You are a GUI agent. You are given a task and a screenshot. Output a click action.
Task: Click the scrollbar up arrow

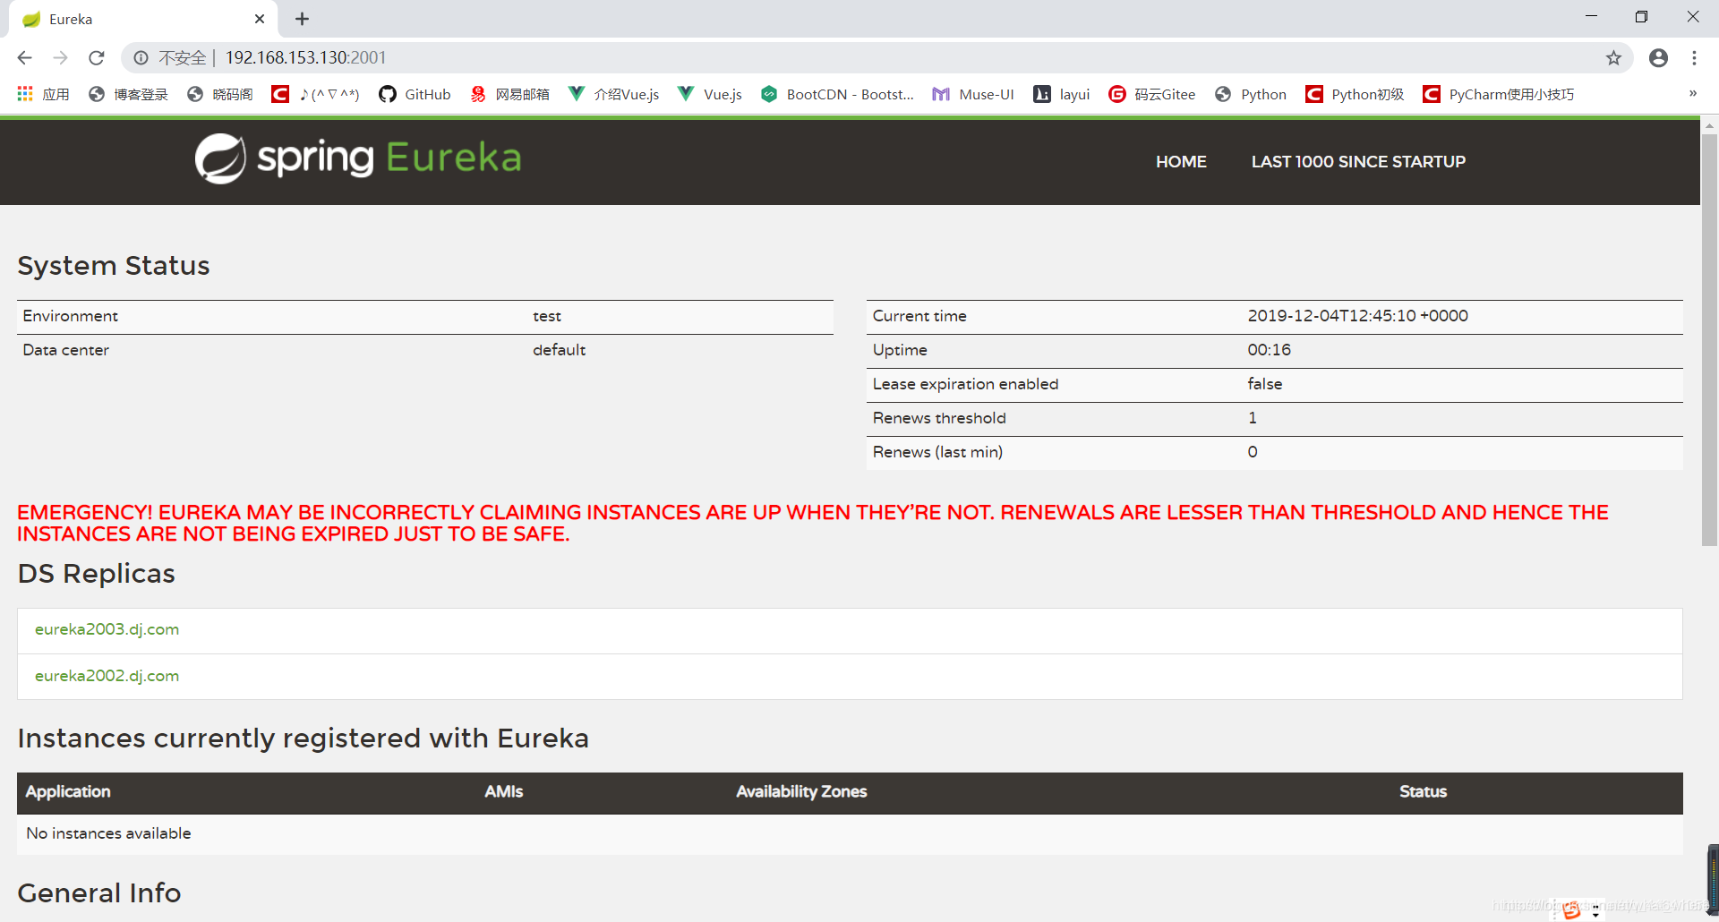1709,125
